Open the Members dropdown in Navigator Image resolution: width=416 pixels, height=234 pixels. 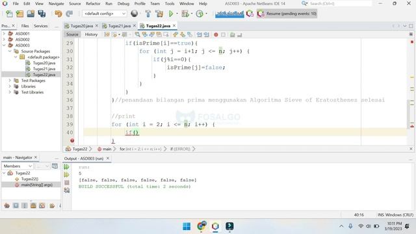click(18, 166)
